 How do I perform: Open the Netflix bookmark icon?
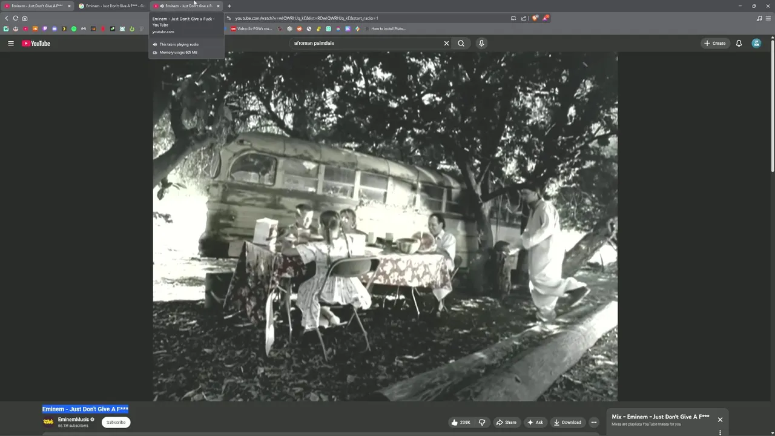coord(103,28)
